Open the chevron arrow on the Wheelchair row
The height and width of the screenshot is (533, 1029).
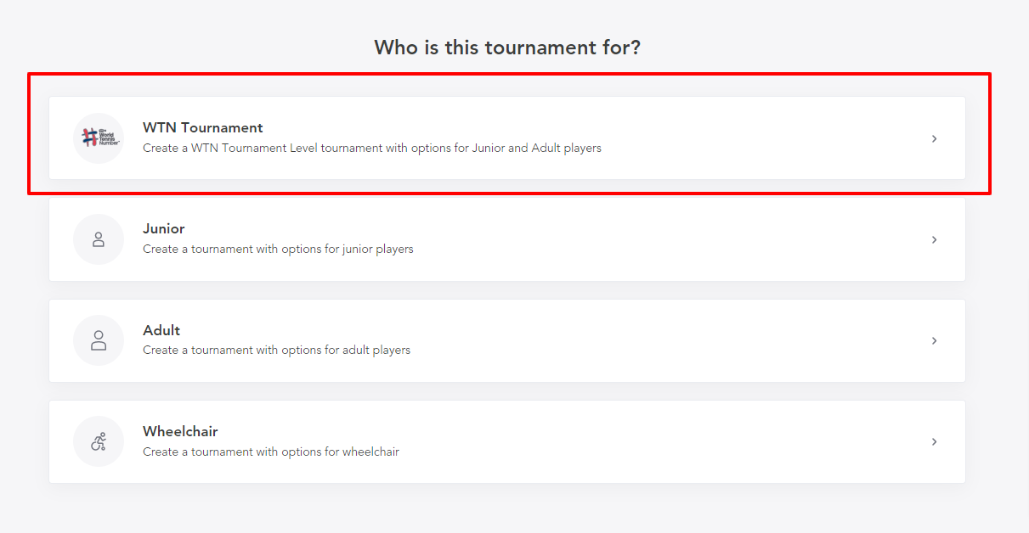tap(934, 441)
